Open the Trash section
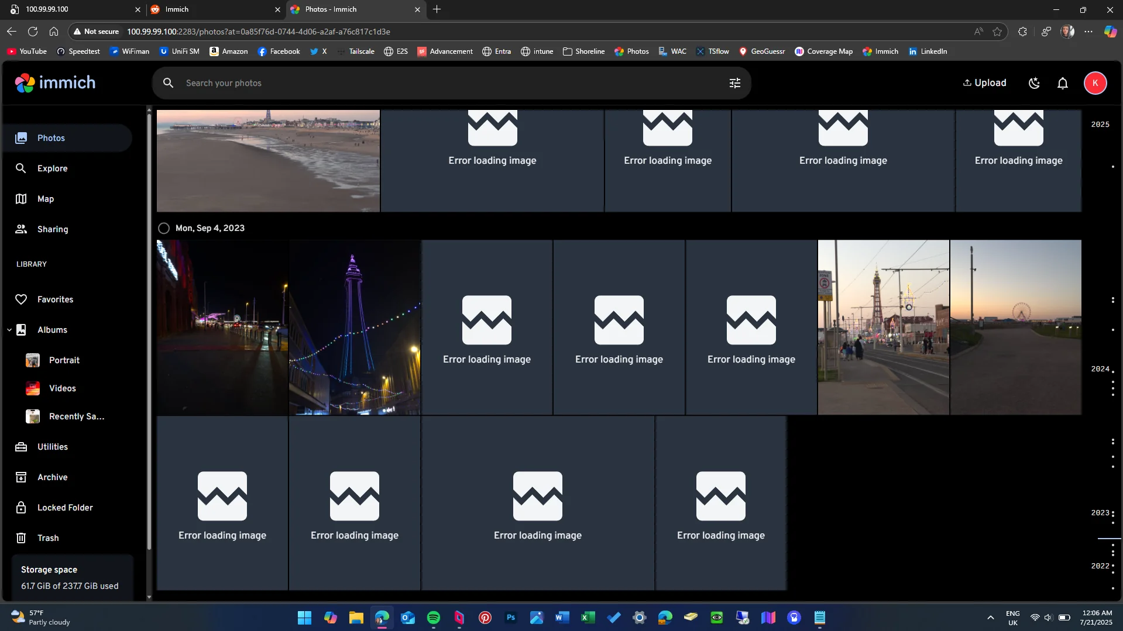Screen dimensions: 1123x631 click(49, 538)
